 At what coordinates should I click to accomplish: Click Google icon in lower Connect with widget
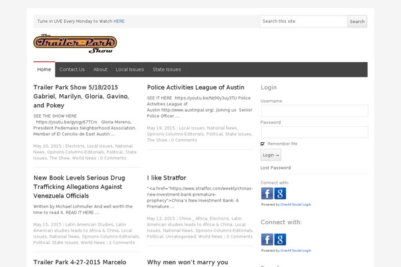pos(280,240)
